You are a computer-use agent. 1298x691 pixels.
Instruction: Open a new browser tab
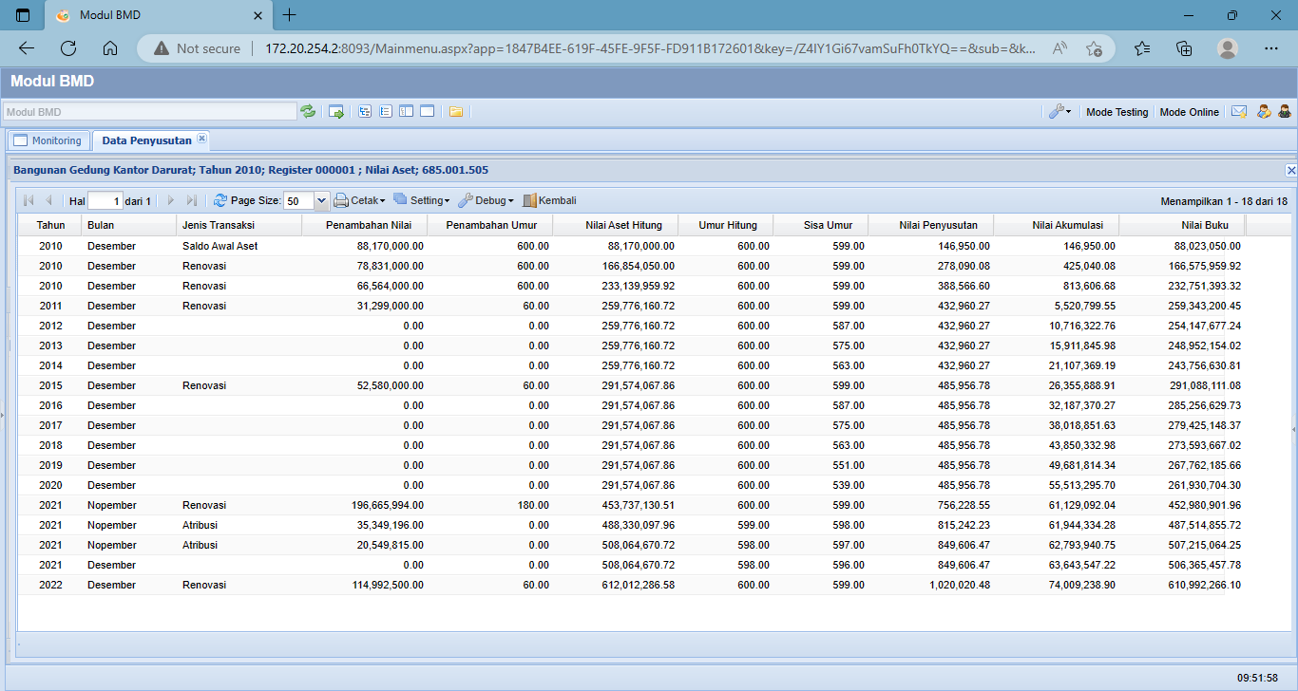(x=290, y=15)
